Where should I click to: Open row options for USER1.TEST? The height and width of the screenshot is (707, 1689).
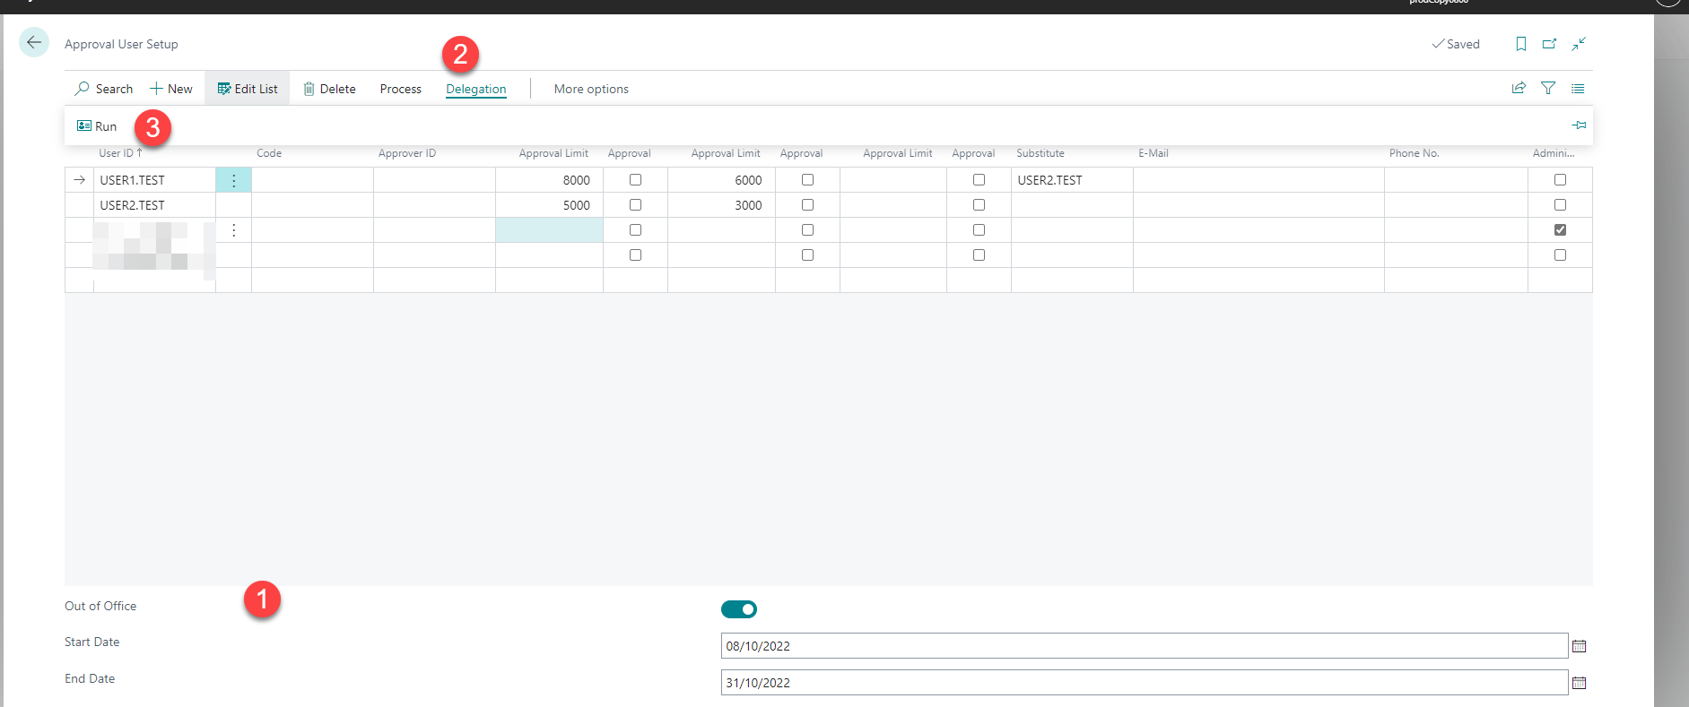click(234, 180)
